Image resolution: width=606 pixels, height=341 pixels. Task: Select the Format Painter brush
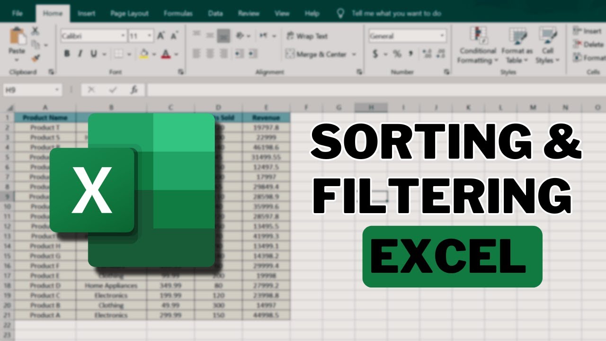[x=35, y=58]
